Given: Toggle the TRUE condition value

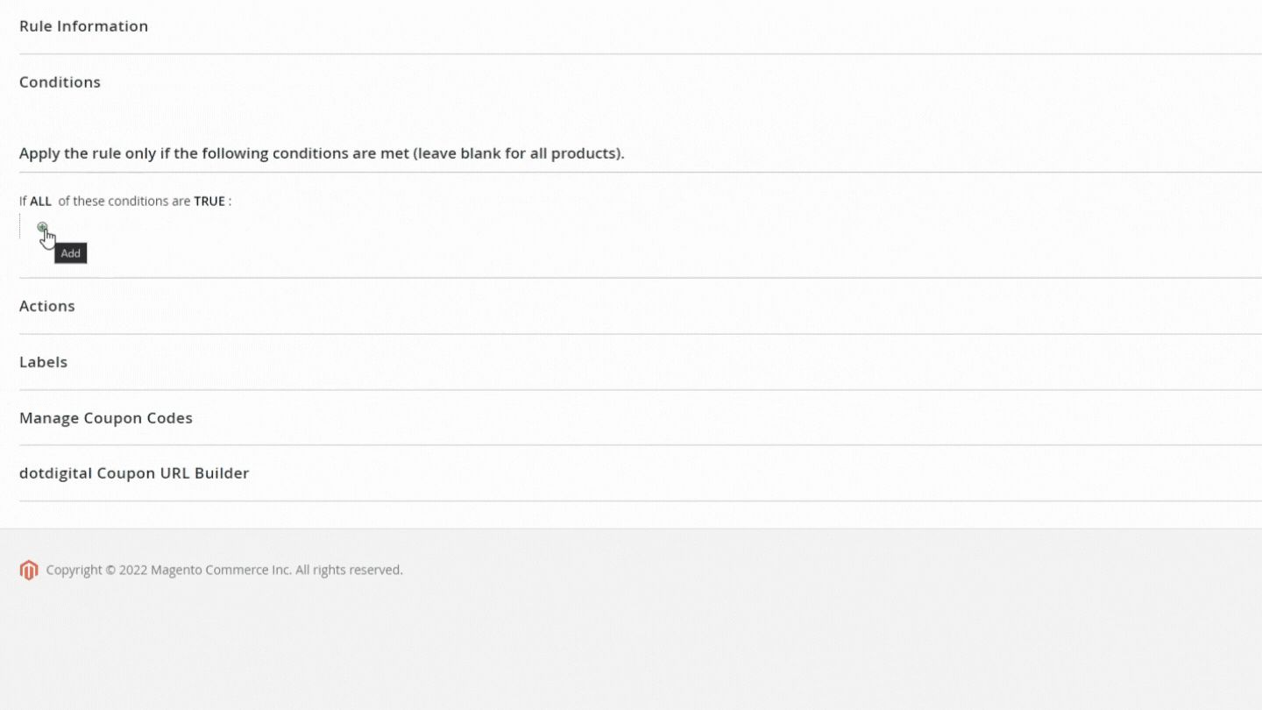Looking at the screenshot, I should tap(209, 201).
